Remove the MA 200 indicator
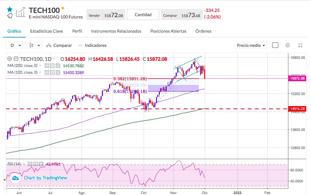This screenshot has width=311, height=195. click(x=58, y=66)
